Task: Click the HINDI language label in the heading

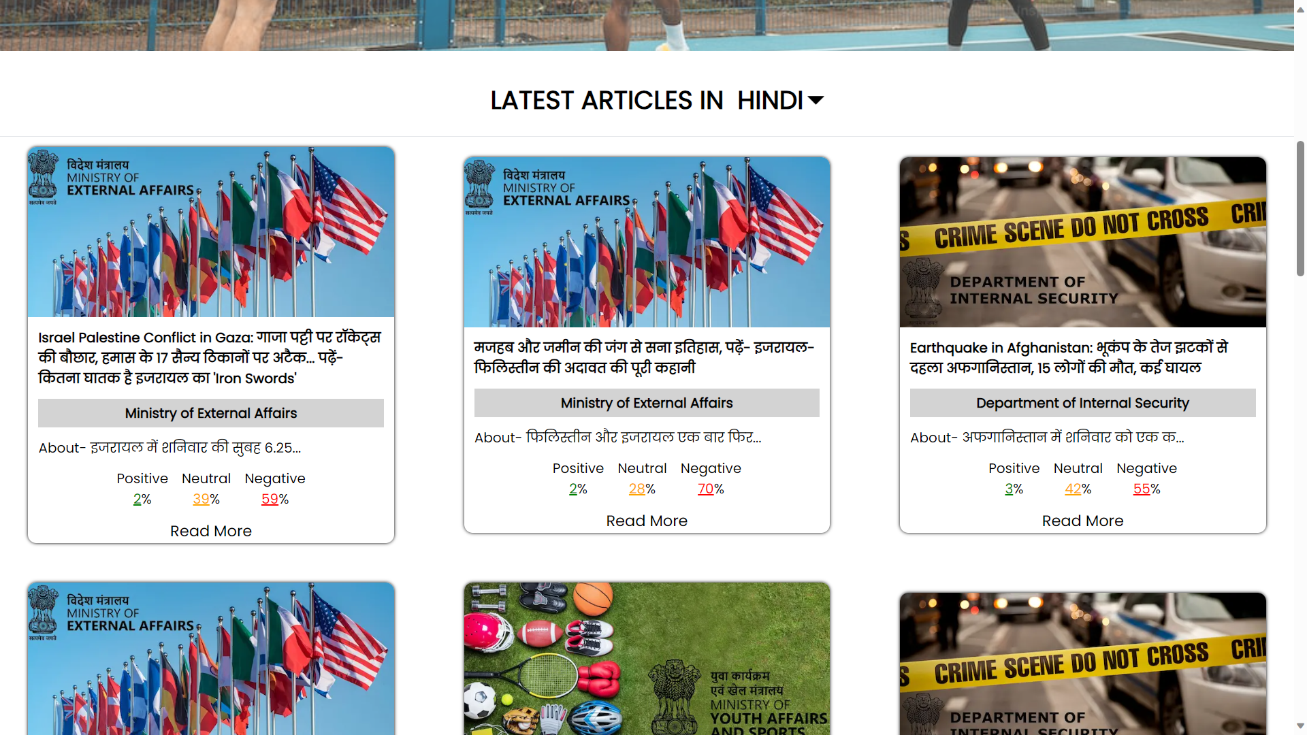Action: click(x=770, y=101)
